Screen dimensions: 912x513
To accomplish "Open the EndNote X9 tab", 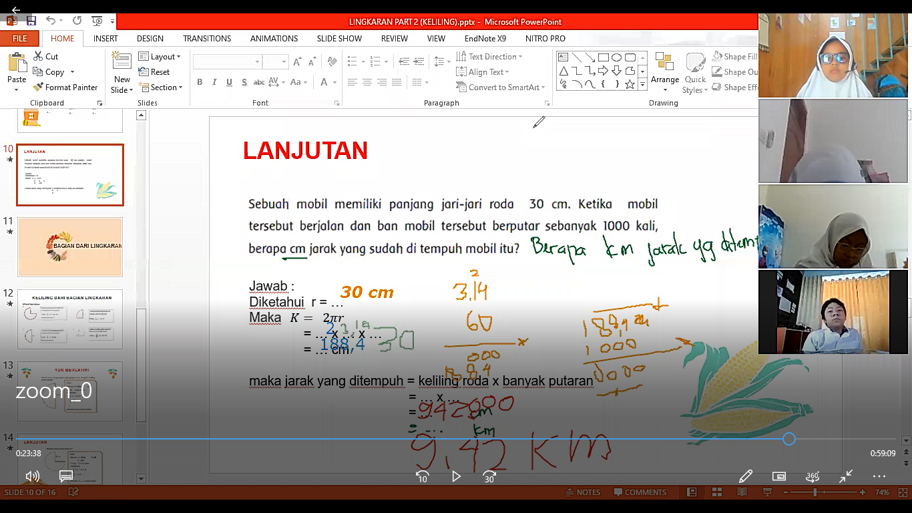I will (485, 39).
